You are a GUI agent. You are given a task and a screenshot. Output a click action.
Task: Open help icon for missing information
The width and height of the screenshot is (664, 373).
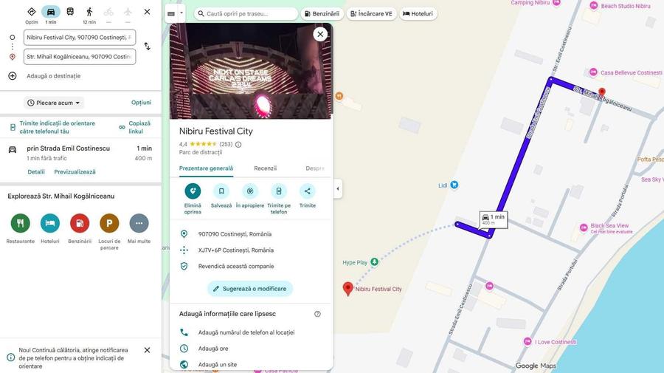[317, 314]
